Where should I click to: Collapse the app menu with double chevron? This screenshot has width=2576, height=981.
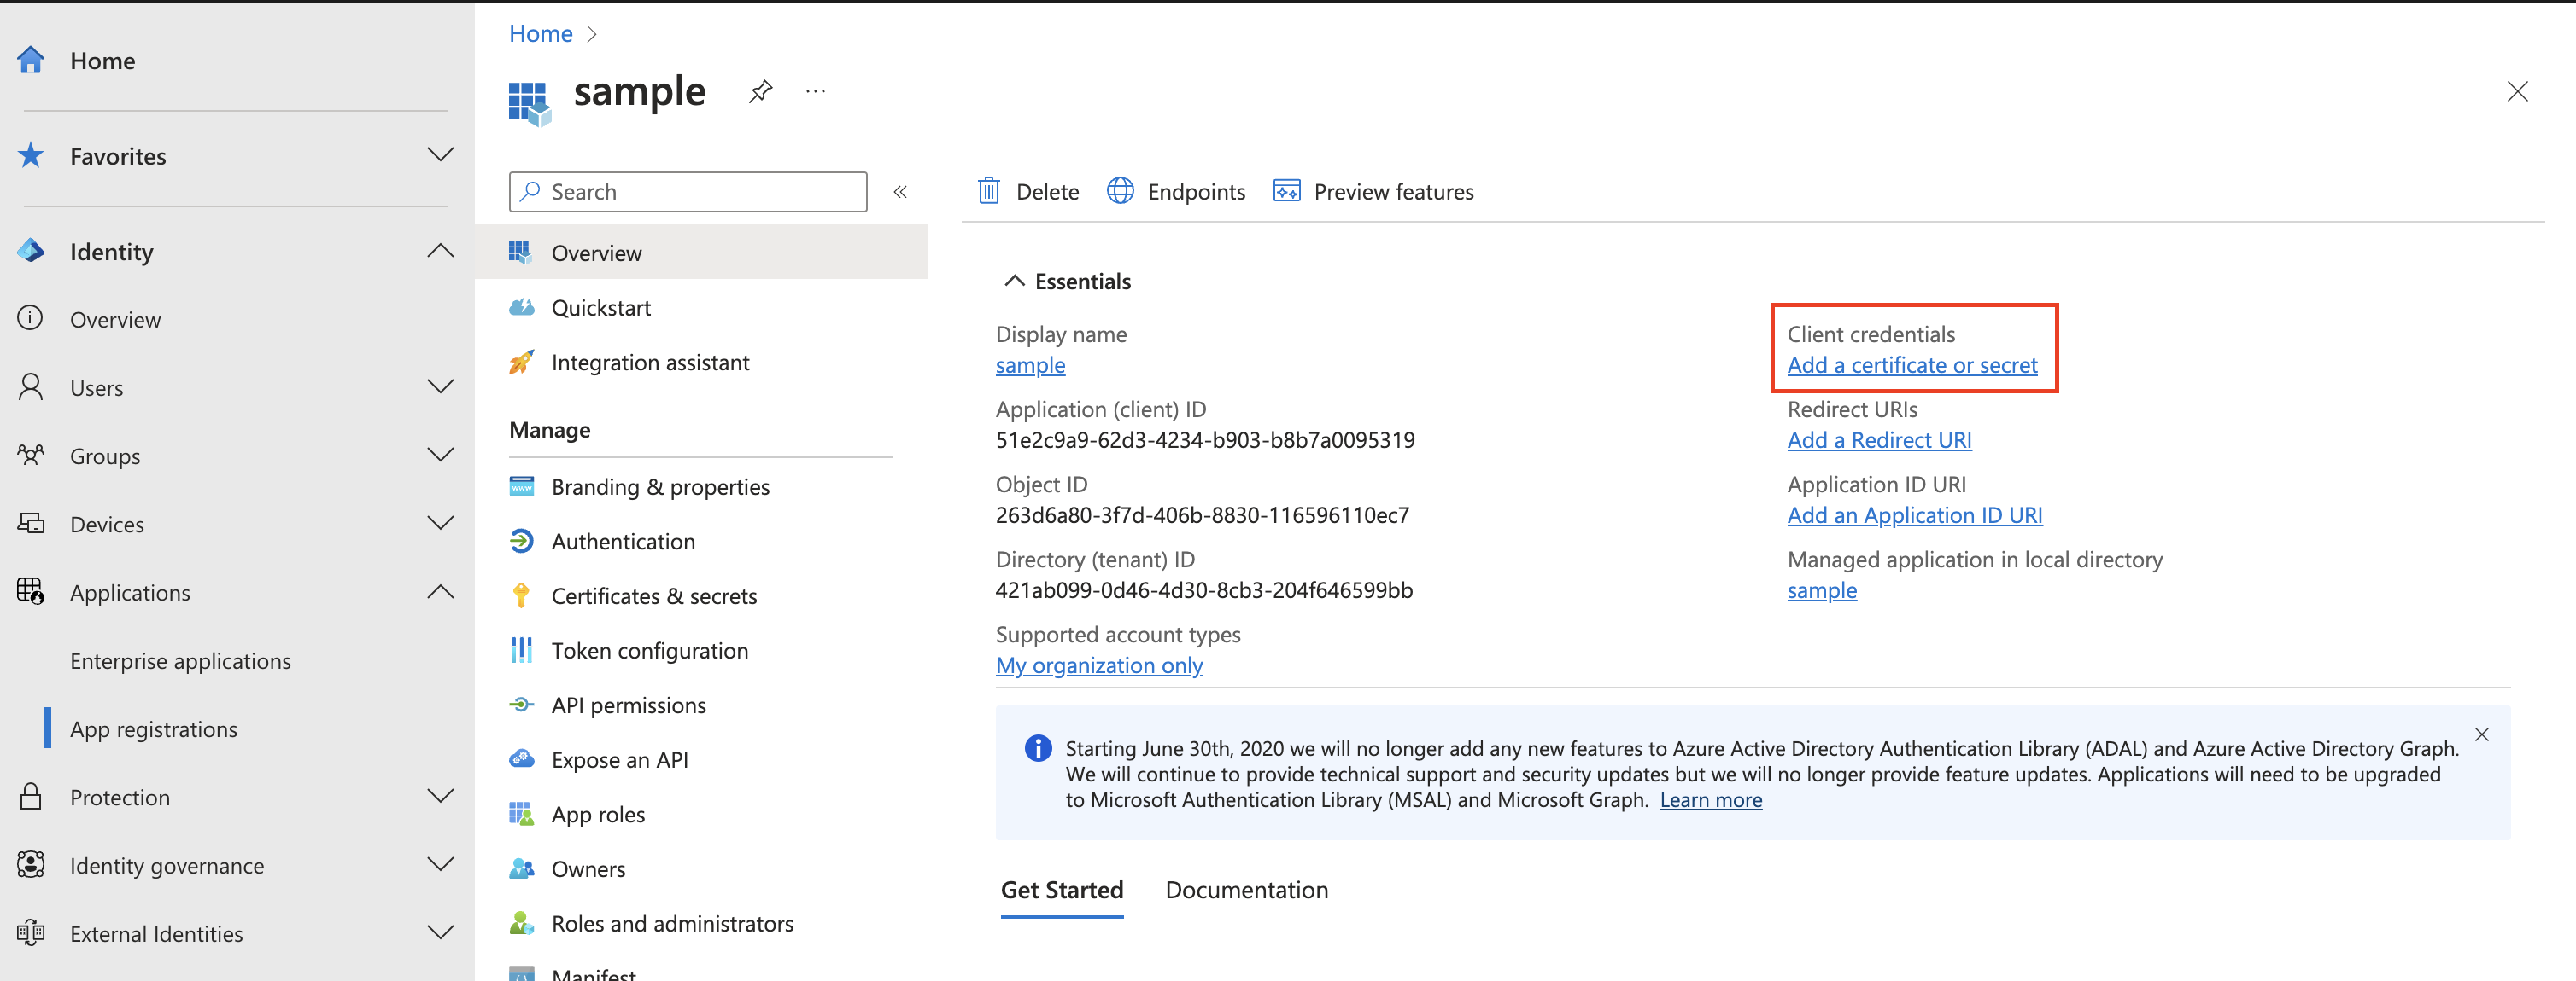[x=900, y=192]
